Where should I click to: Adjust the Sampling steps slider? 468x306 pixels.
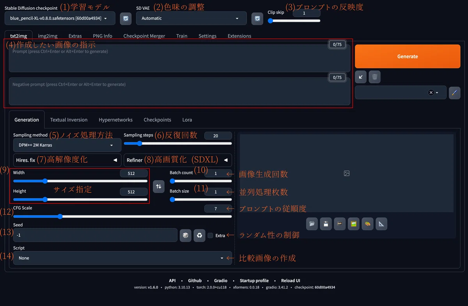point(178,143)
